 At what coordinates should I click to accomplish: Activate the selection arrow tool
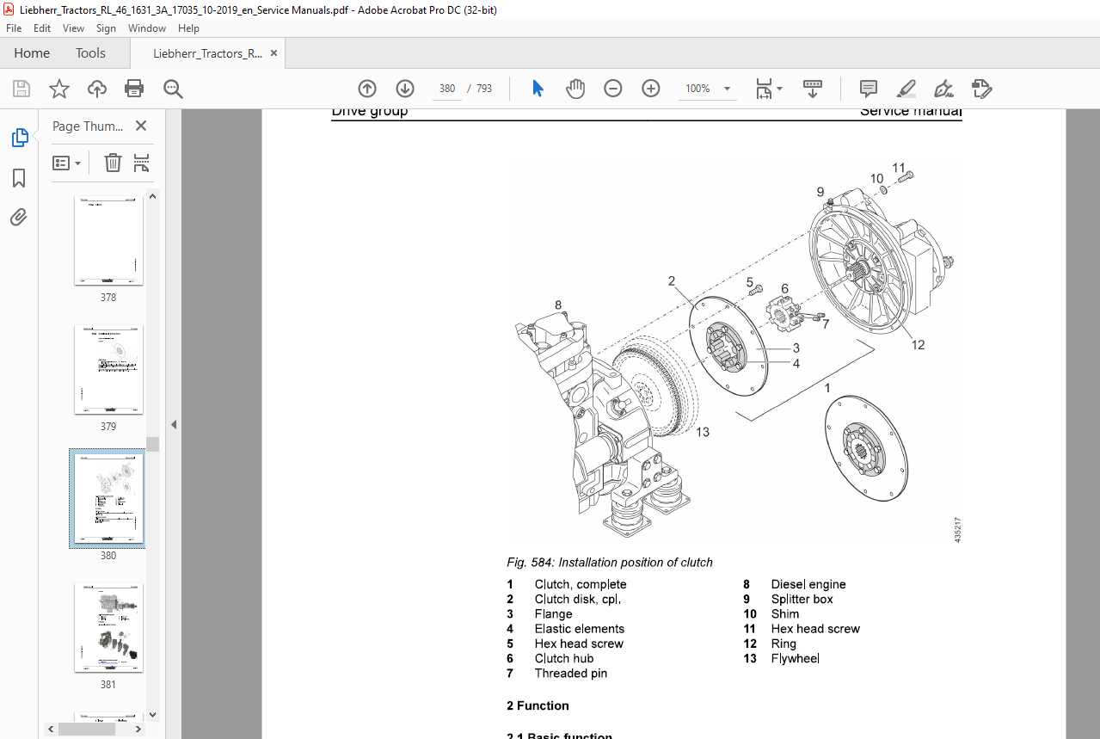click(x=538, y=89)
